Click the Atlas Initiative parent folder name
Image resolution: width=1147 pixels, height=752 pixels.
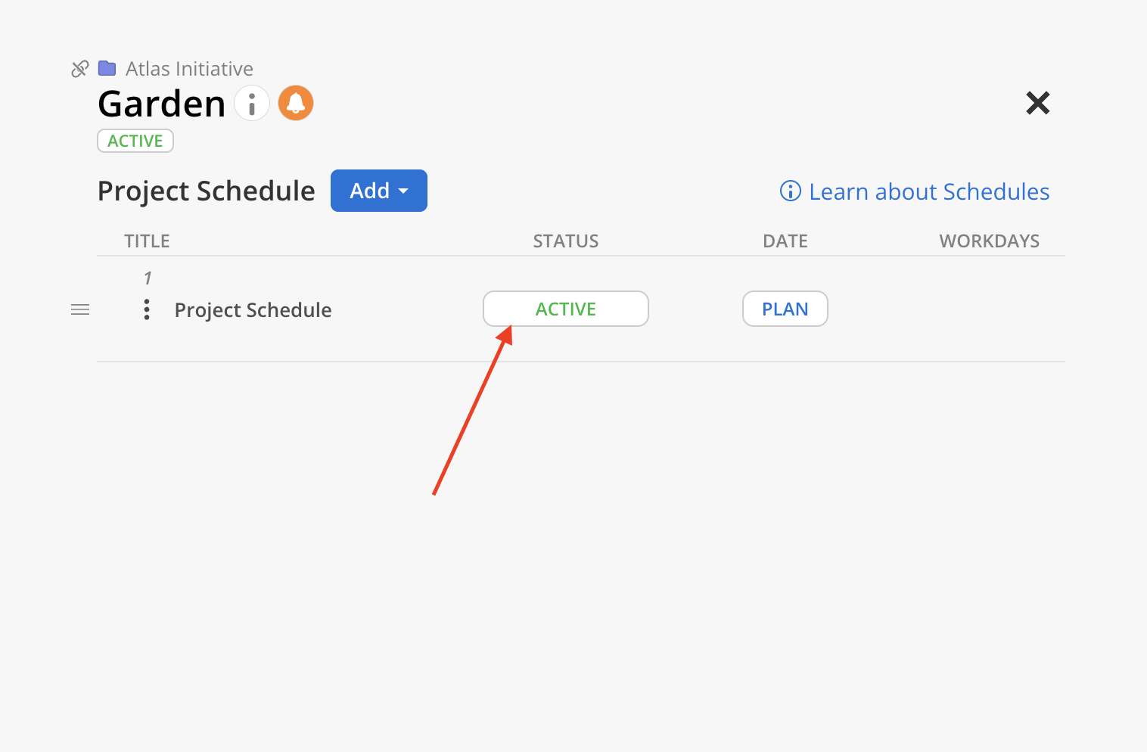pos(189,69)
